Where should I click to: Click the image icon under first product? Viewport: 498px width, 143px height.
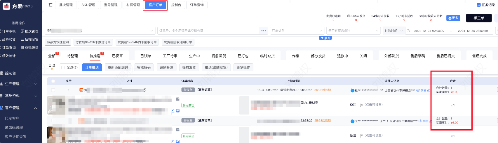click(x=178, y=111)
